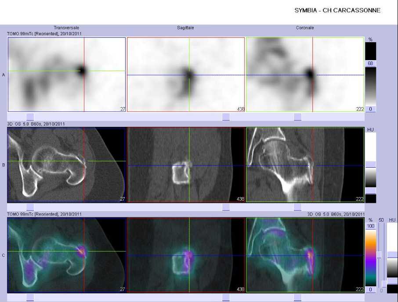Screen dimensions: 398x302
Task: Click the 0 lower handle on fusion colorbar
Action: 371,289
